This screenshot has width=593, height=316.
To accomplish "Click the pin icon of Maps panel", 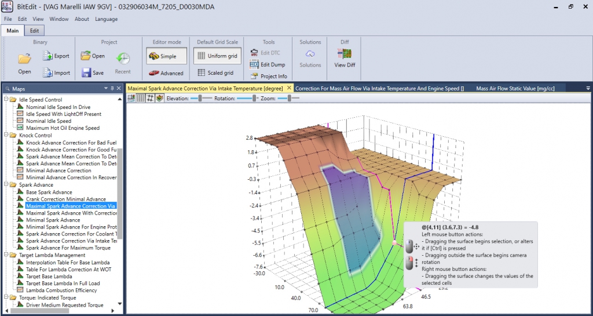I will pos(112,89).
